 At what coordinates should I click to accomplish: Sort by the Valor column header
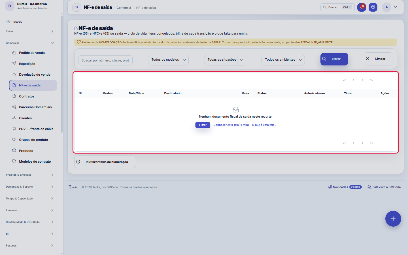click(x=245, y=93)
